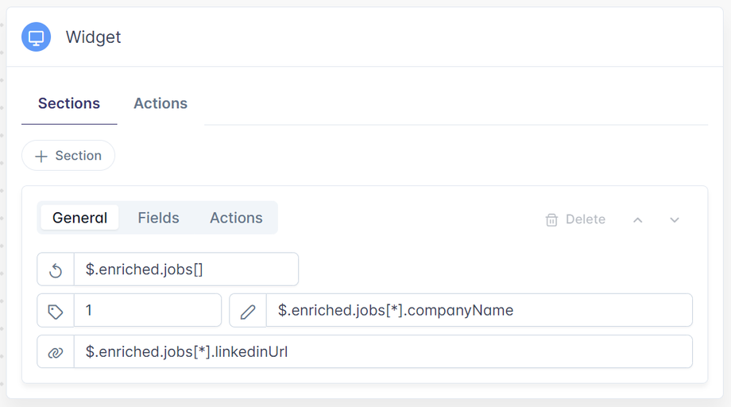The height and width of the screenshot is (407, 731).
Task: Click the Widget title text
Action: [x=93, y=37]
